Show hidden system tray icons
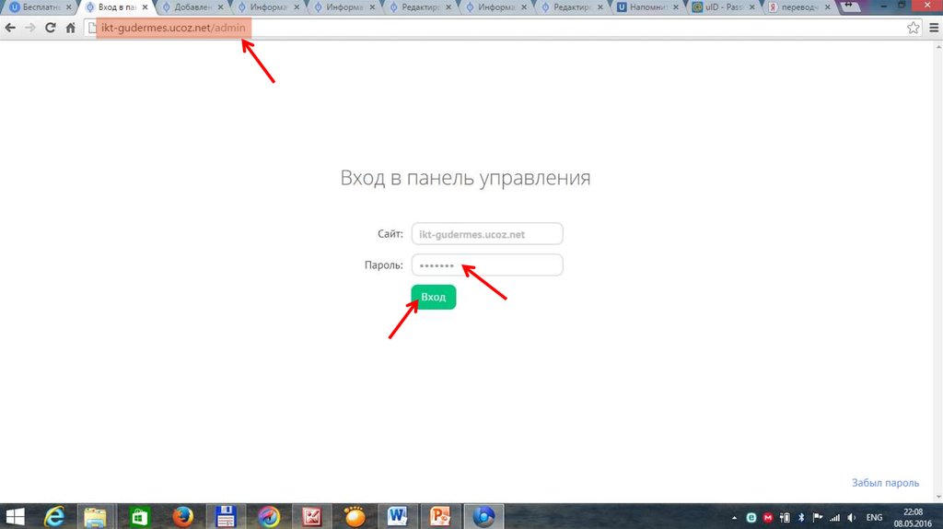The image size is (943, 529). pyautogui.click(x=734, y=517)
